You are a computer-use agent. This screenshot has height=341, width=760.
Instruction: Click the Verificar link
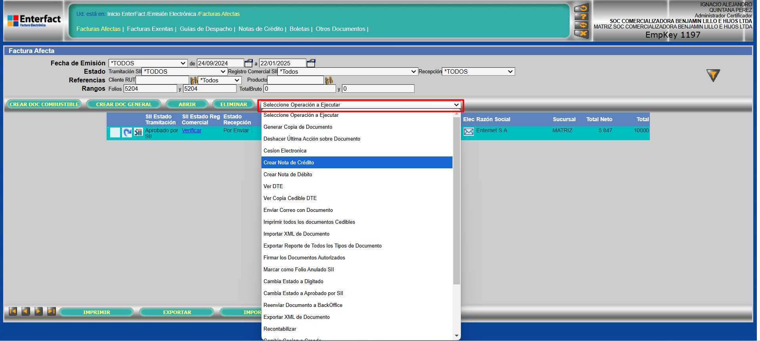coord(191,130)
